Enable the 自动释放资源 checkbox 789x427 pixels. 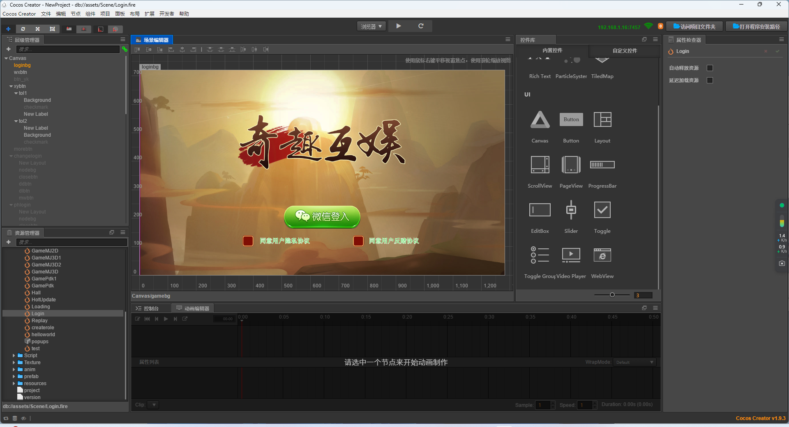click(710, 68)
